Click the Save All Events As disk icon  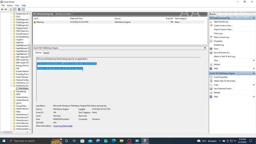click(211, 52)
